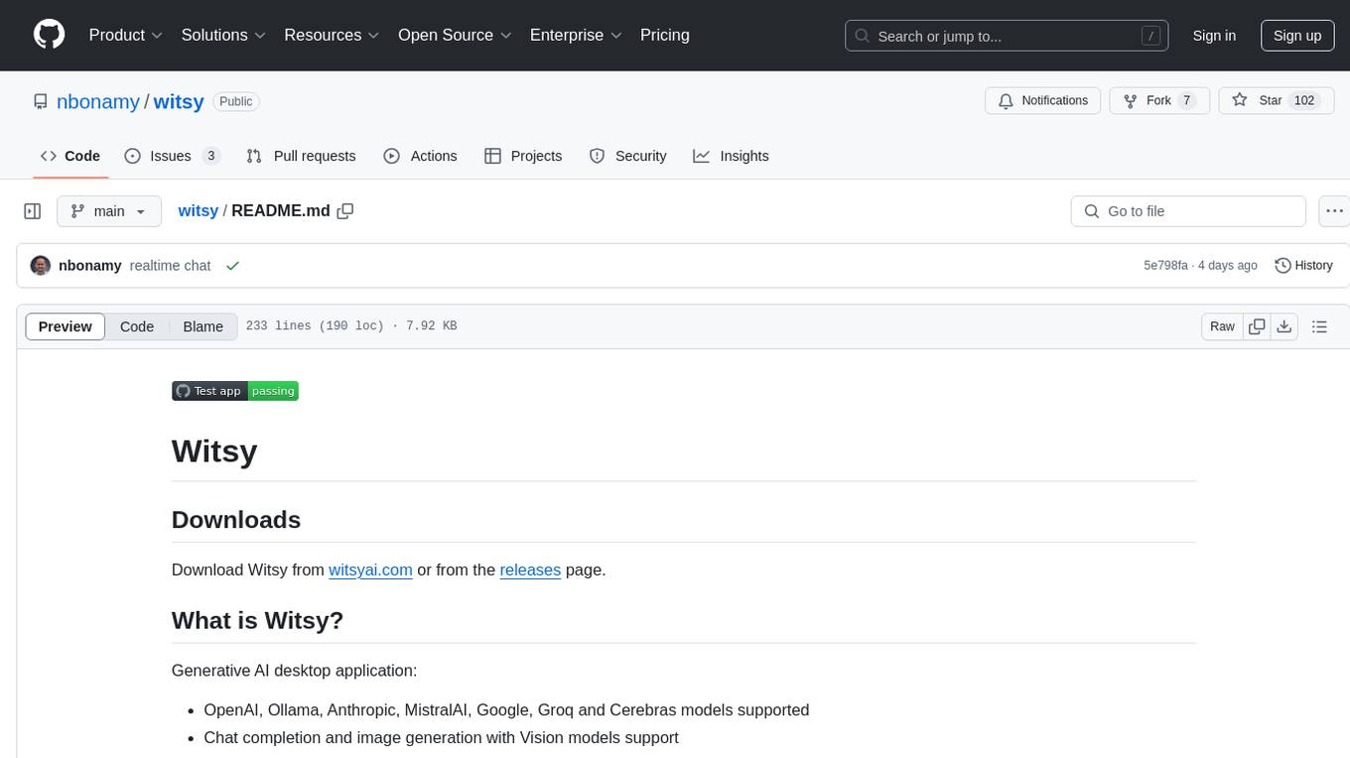Open Raw file view
The height and width of the screenshot is (758, 1350).
click(1222, 326)
